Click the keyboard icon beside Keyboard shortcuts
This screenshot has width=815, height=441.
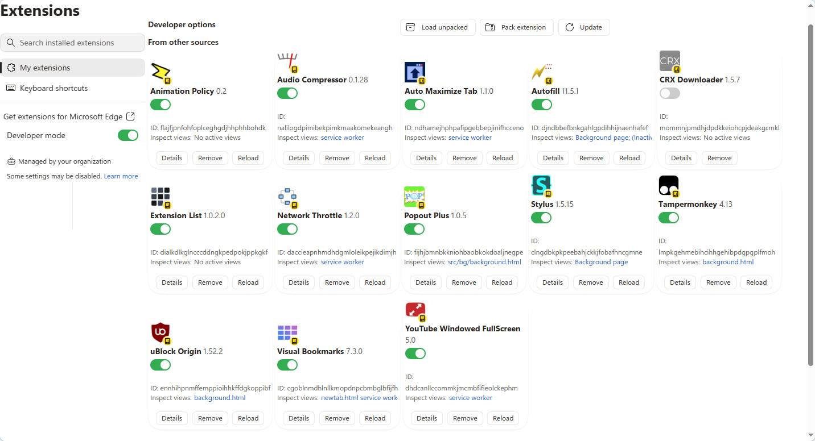11,88
